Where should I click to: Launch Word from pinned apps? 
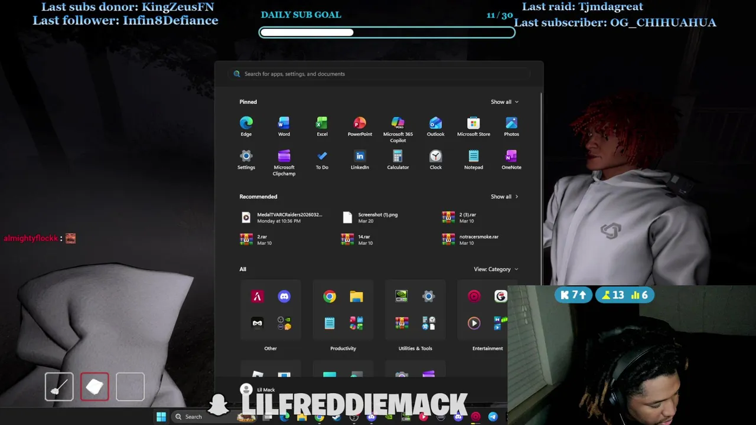point(284,126)
